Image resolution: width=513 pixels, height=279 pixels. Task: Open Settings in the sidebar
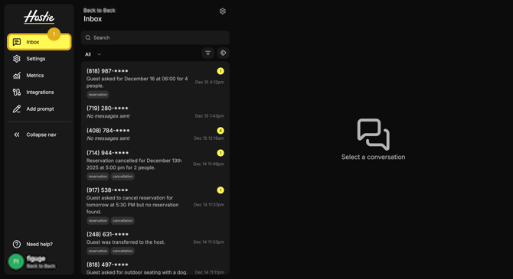click(x=39, y=59)
